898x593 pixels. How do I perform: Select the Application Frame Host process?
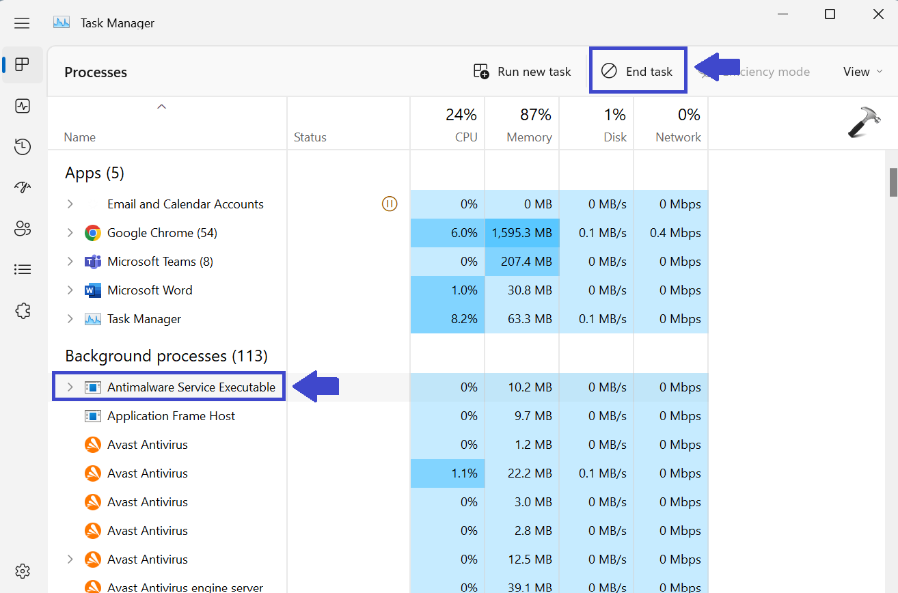pos(171,416)
